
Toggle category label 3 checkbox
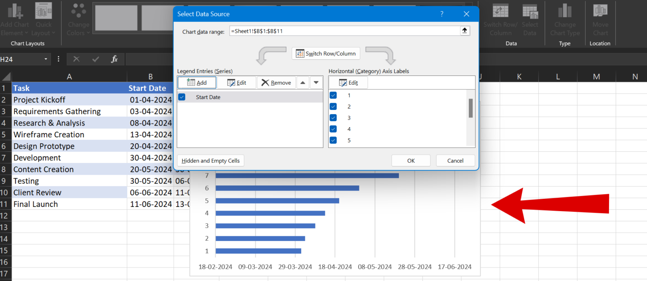[x=333, y=118]
